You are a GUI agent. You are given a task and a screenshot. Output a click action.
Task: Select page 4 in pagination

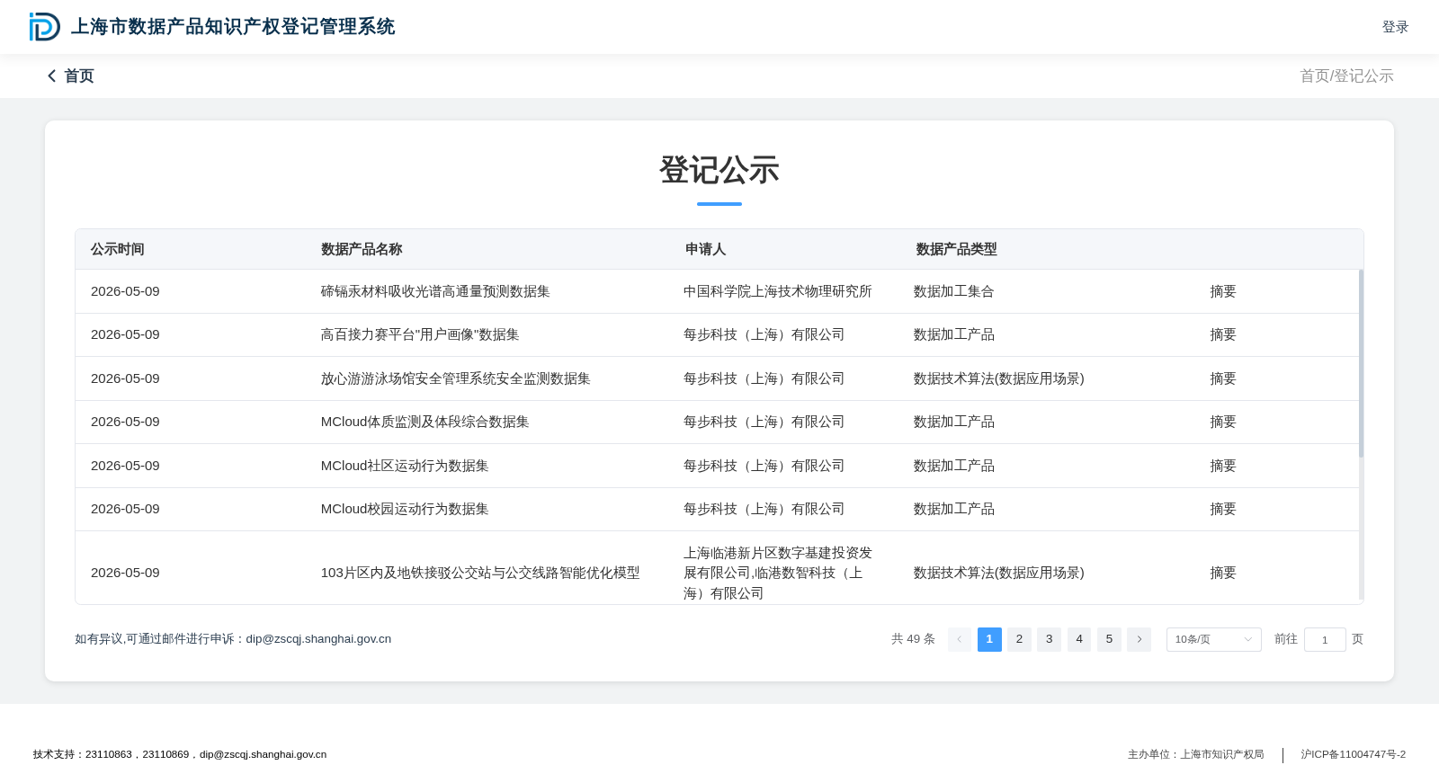click(1079, 639)
